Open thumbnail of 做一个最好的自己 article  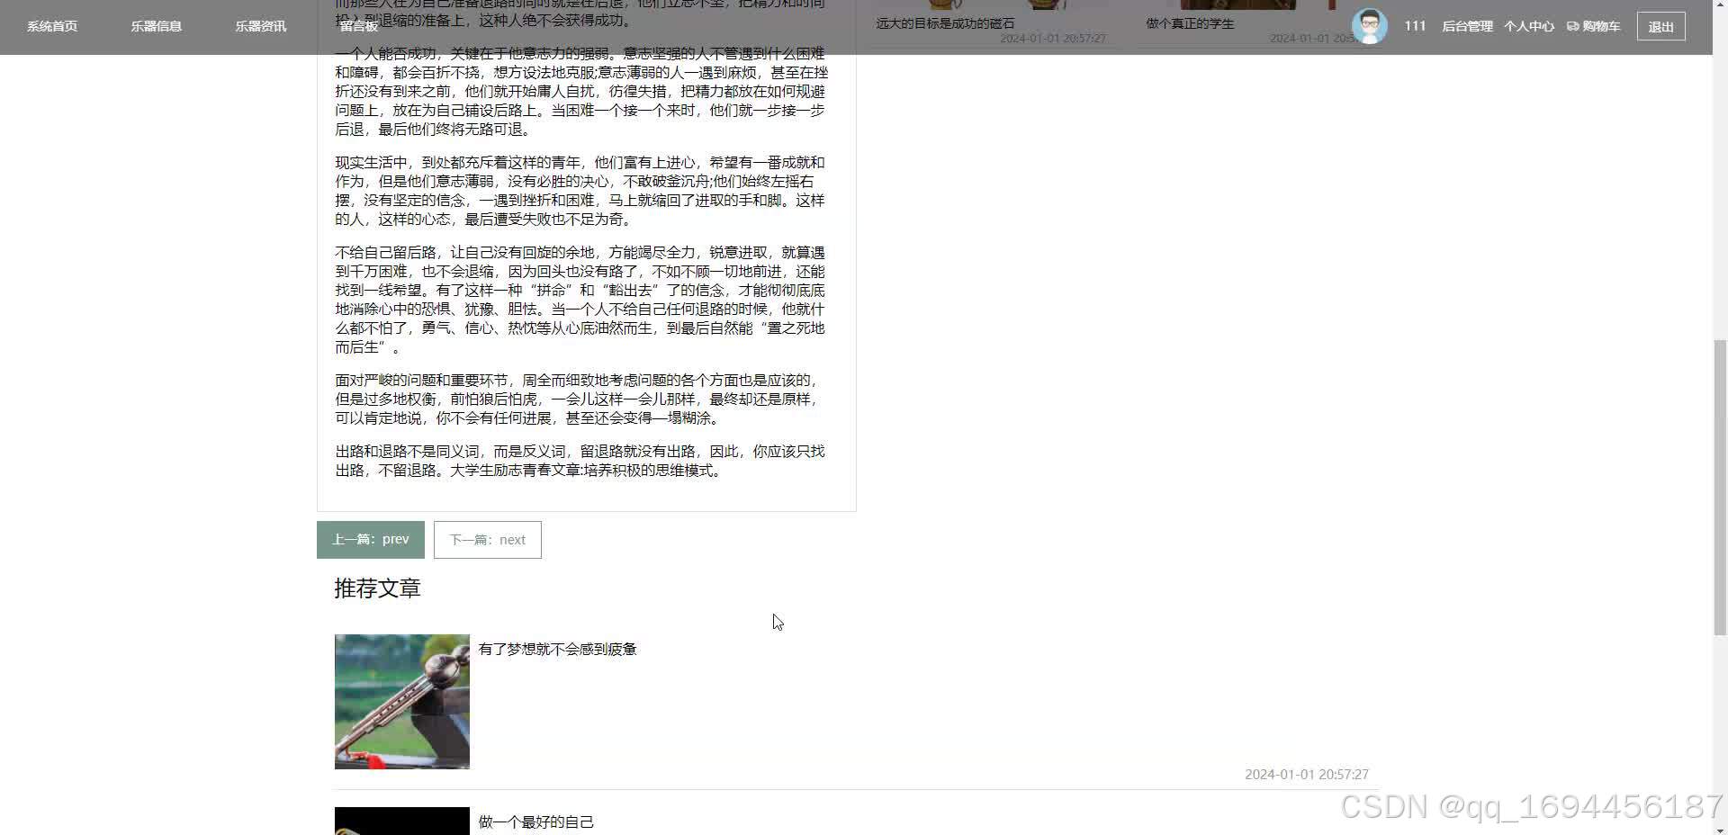click(402, 821)
